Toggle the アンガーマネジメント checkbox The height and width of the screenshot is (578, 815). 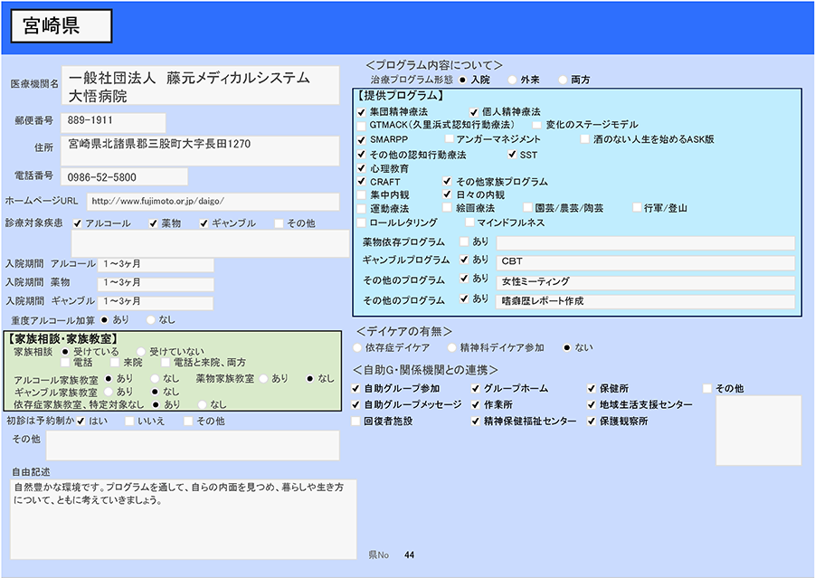pyautogui.click(x=448, y=140)
